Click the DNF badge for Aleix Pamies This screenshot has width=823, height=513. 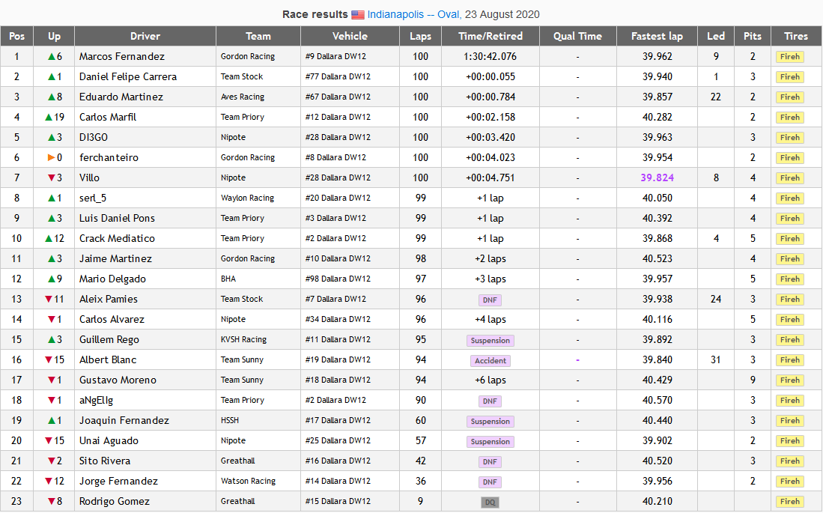[x=490, y=300]
